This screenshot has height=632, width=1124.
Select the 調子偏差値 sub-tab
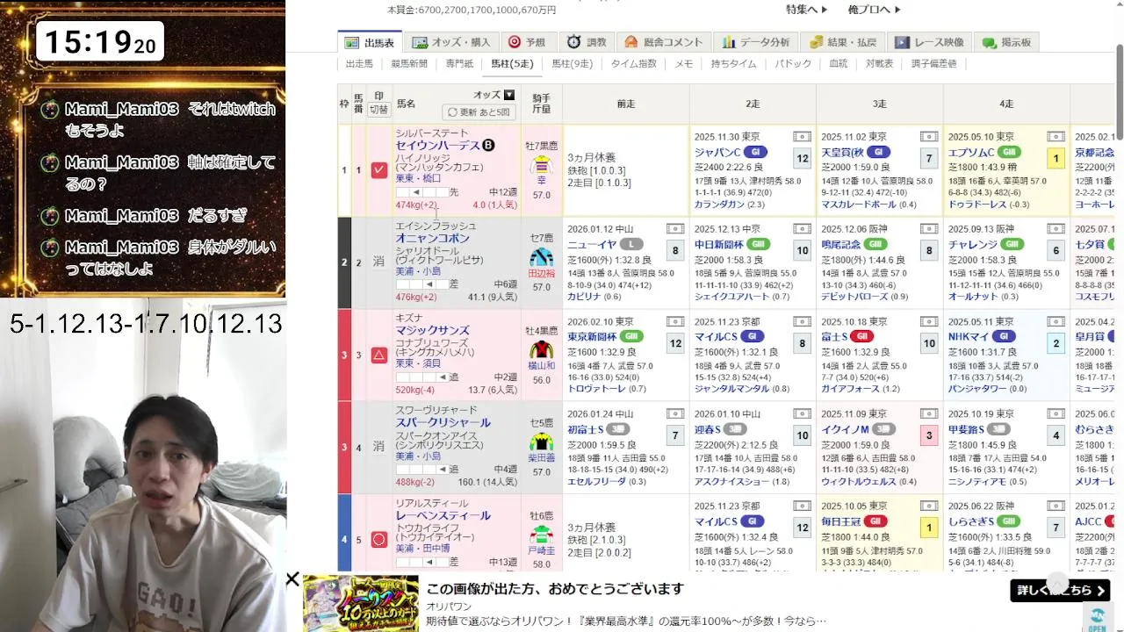(x=933, y=64)
